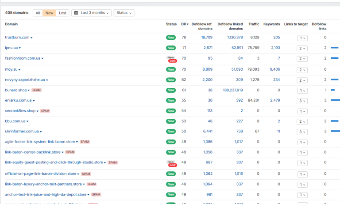The height and width of the screenshot is (204, 340).
Task: Click the 18,709 ref. domains value for trustburn.com
Action: click(207, 38)
